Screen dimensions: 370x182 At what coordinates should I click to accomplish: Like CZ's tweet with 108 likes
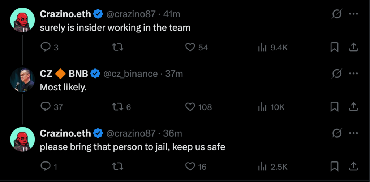190,107
